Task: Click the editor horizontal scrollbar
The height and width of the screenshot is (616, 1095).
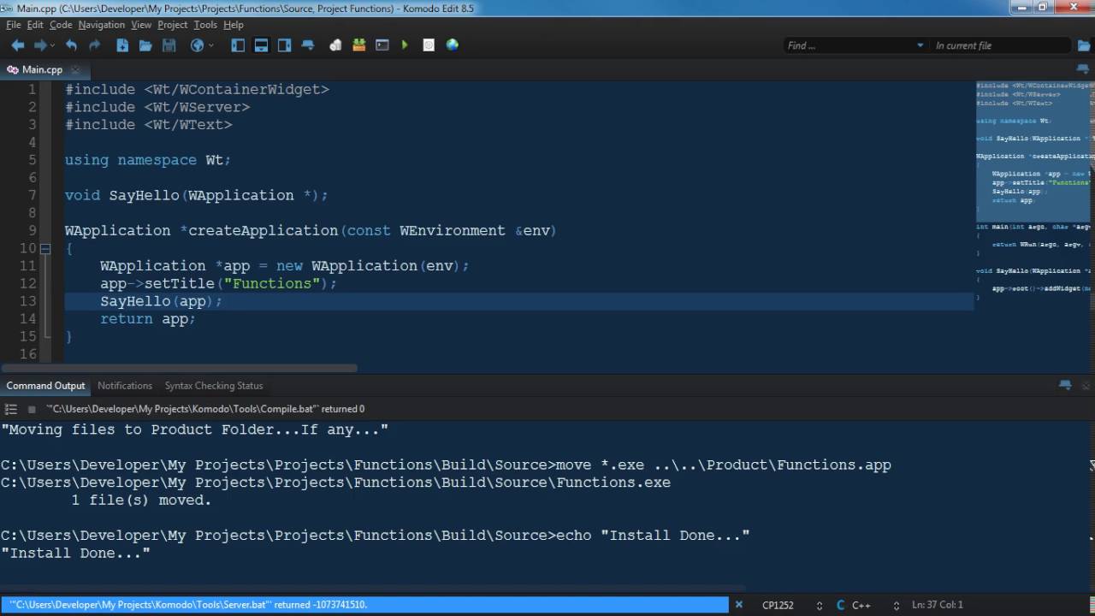Action: 180,369
